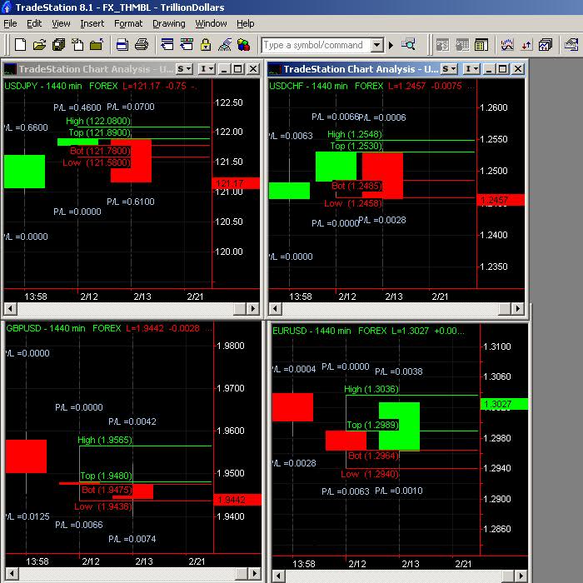The width and height of the screenshot is (583, 583).
Task: Click right scroll arrow in USDCHF chart
Action: pyautogui.click(x=518, y=308)
